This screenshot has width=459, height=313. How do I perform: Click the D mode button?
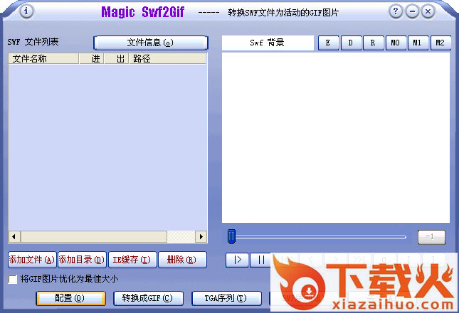click(x=351, y=43)
